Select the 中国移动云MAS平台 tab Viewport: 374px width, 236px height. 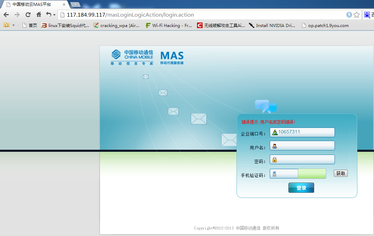(35, 5)
